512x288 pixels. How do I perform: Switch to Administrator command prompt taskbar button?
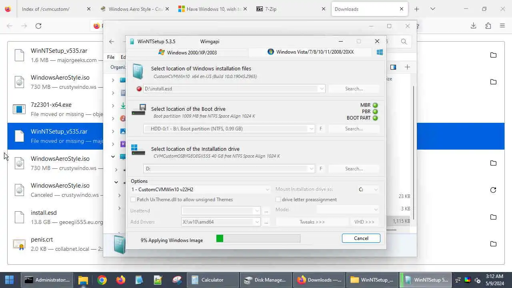(x=46, y=280)
